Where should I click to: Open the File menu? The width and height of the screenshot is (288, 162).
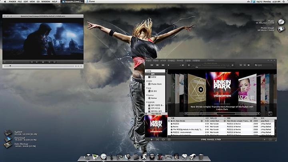[20, 2]
